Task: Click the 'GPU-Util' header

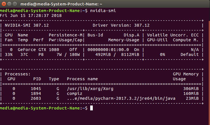Action: (157, 40)
